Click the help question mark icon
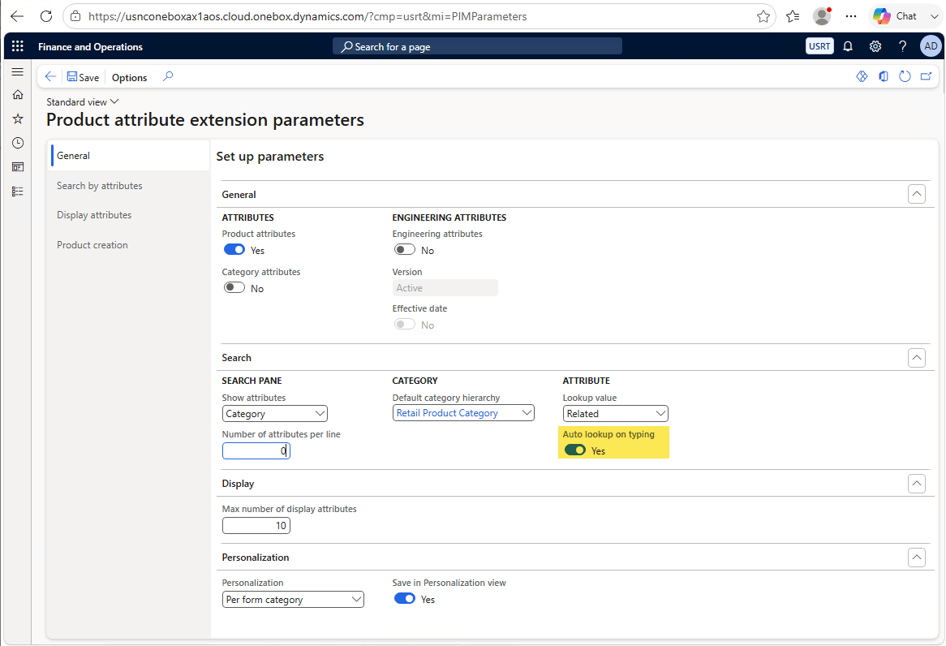This screenshot has height=646, width=946. 902,46
